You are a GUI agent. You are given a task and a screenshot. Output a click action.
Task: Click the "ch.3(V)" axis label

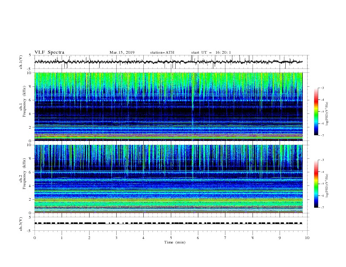21,224
